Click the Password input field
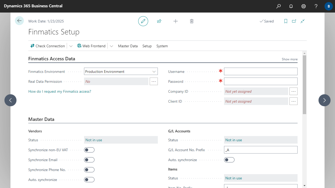 (261, 81)
